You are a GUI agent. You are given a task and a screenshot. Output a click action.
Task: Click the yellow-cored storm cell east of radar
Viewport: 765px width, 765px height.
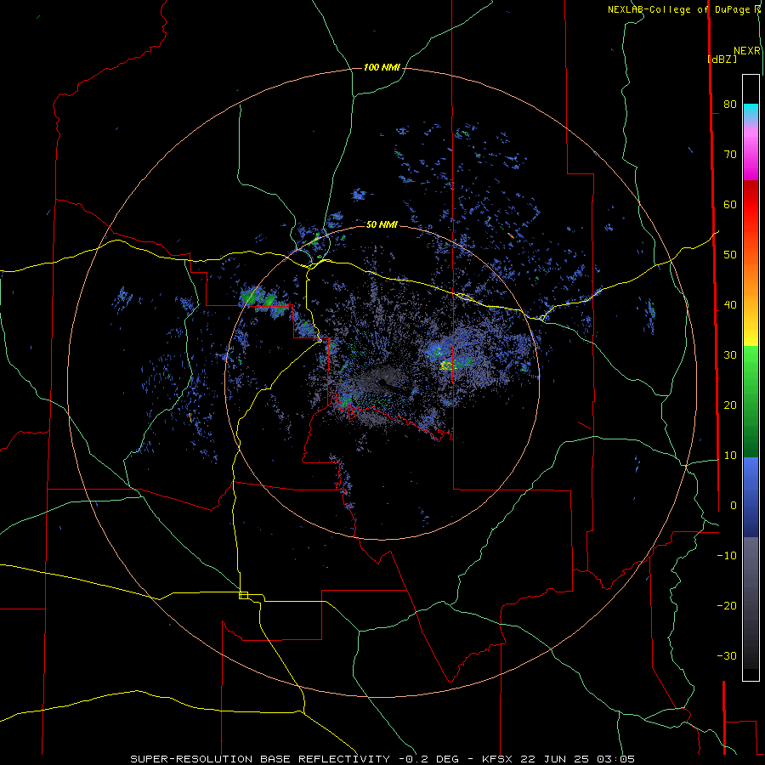click(446, 365)
